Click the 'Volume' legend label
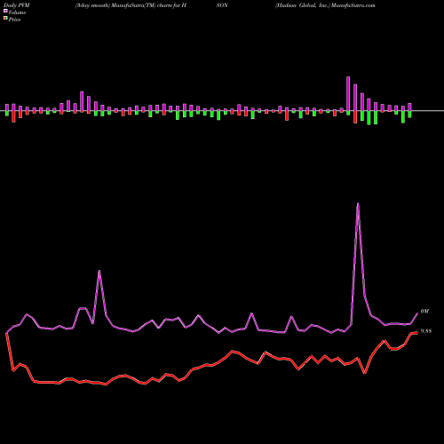Image resolution: width=444 pixels, height=444 pixels. pyautogui.click(x=17, y=12)
